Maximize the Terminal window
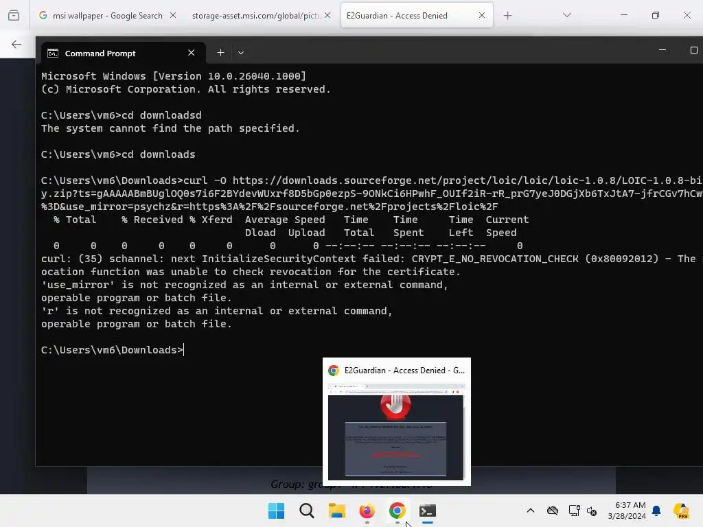This screenshot has width=703, height=527. (x=693, y=49)
